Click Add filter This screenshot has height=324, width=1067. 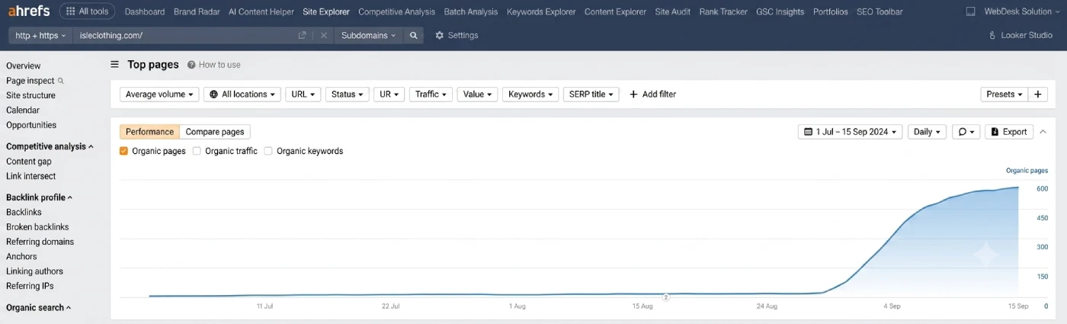(x=652, y=94)
